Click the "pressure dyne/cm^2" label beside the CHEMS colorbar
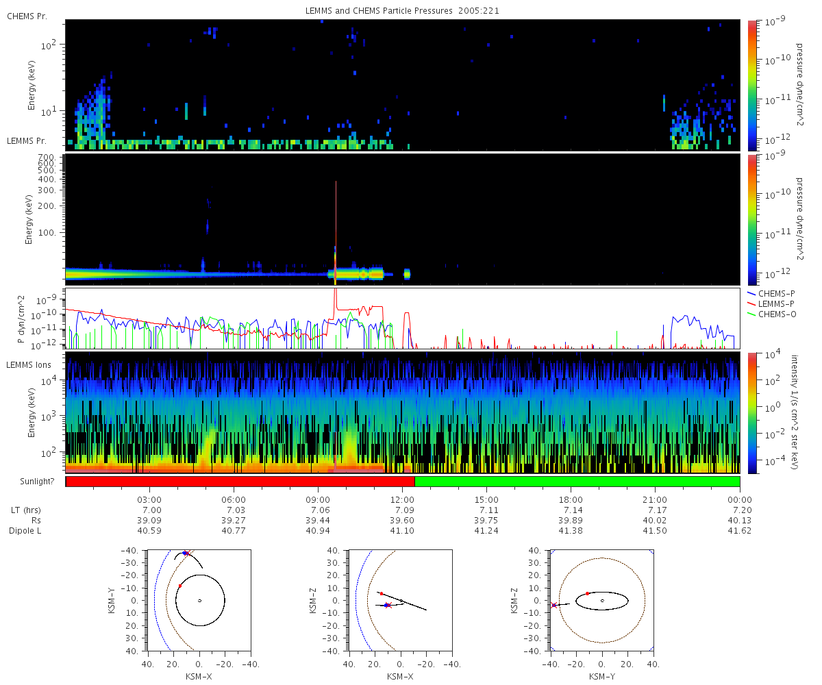The width and height of the screenshot is (822, 685). [799, 85]
